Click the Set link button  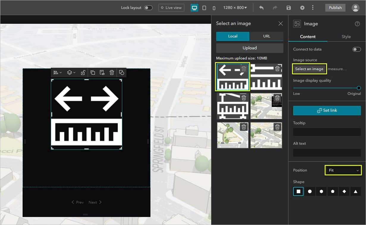tap(327, 110)
